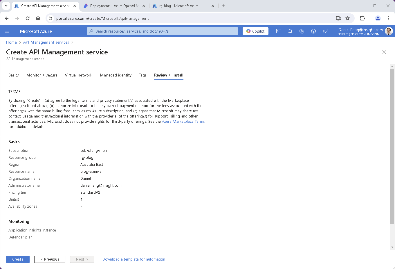Go to browser home page
Screen dimensions: 395x269
pyautogui.click(x=38, y=18)
